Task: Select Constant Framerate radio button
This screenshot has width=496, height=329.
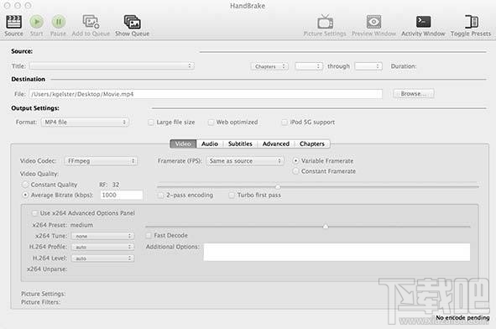Action: coord(295,171)
